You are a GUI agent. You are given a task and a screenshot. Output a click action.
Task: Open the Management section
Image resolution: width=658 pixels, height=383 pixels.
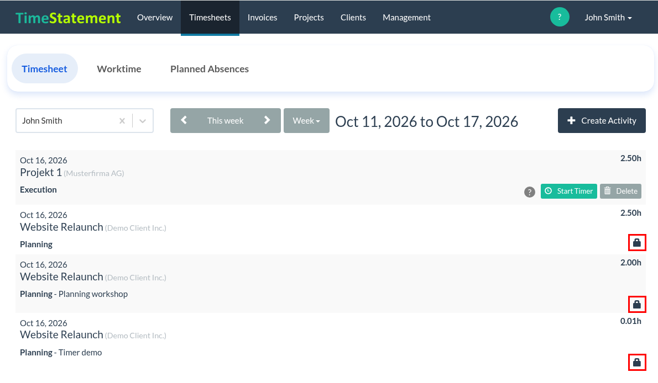(x=406, y=18)
